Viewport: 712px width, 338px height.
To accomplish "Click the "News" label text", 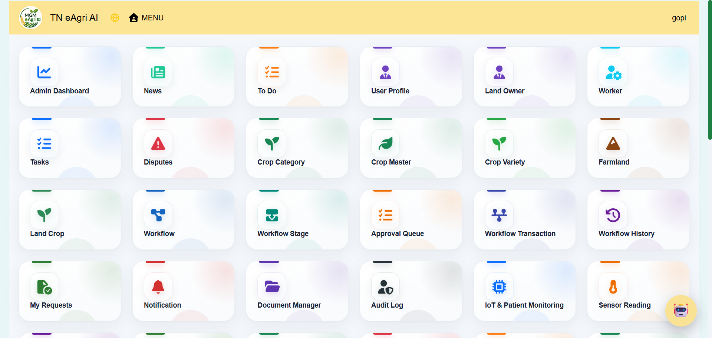I will [153, 91].
